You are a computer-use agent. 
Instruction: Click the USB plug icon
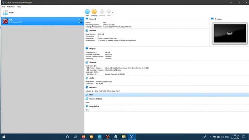tap(87, 95)
